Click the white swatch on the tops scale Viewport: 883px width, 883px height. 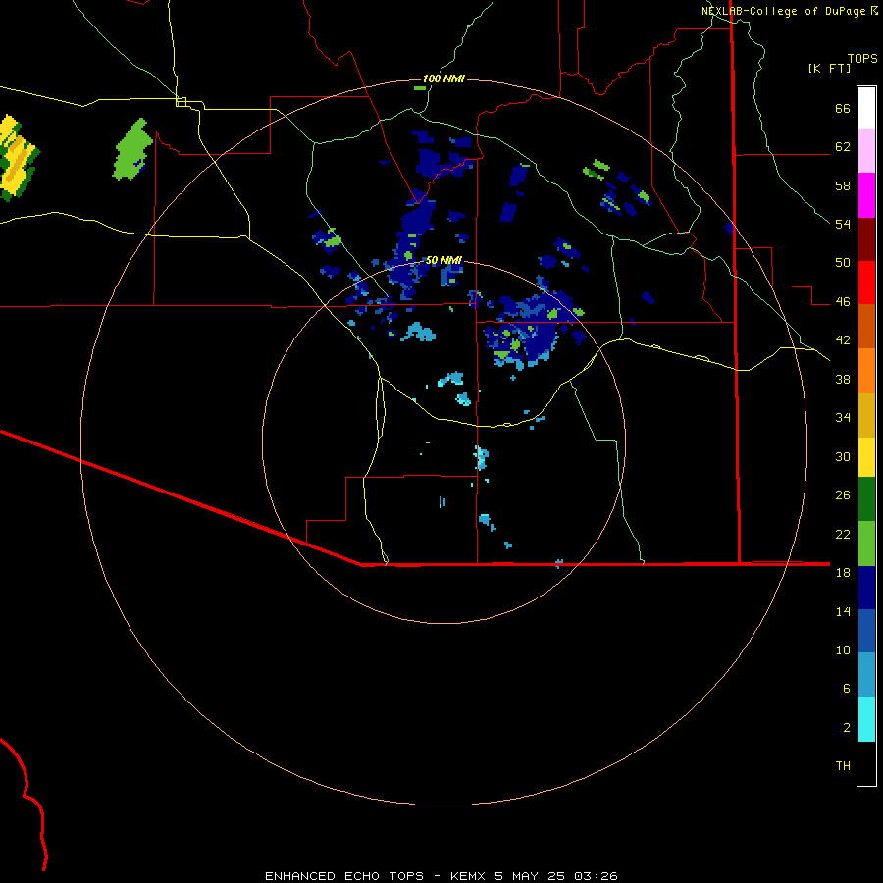(866, 108)
